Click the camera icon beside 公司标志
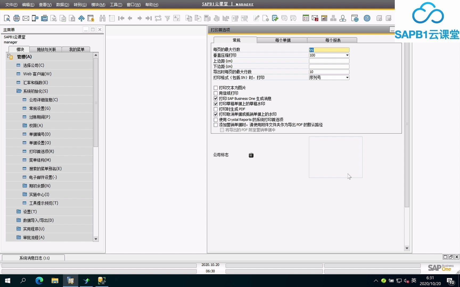 [x=251, y=155]
